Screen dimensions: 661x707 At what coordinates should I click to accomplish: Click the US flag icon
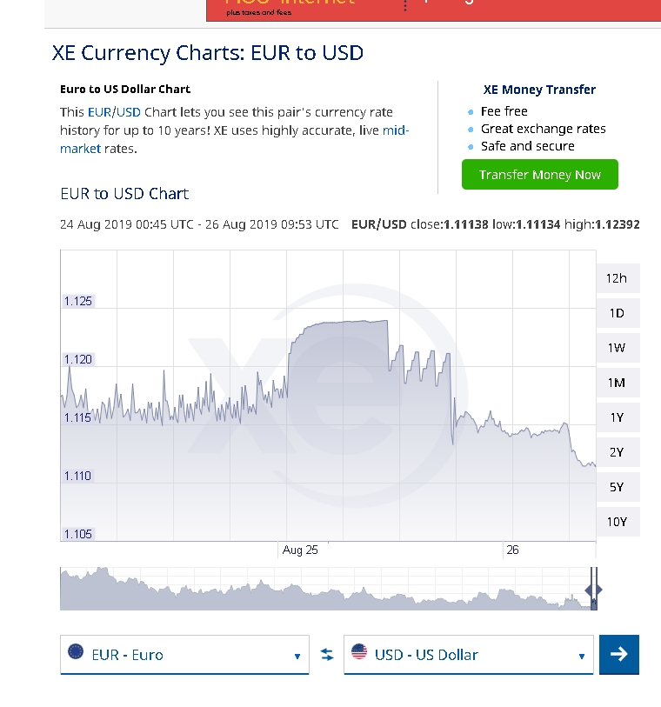(359, 652)
